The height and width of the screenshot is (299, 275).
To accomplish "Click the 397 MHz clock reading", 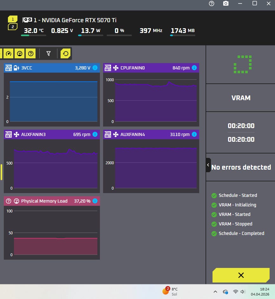I will [x=151, y=30].
